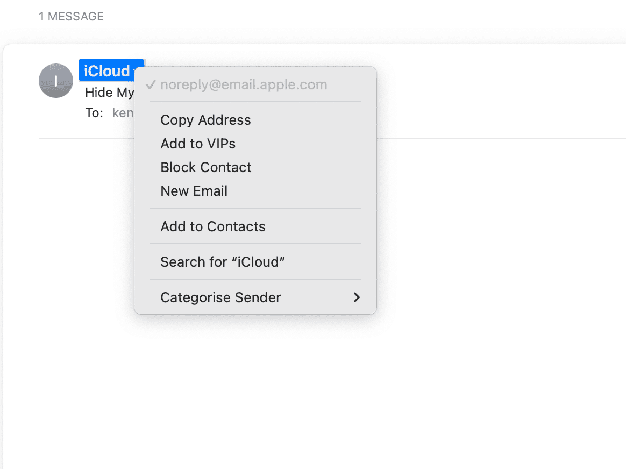Click the recipient address after To:
The image size is (626, 469).
[x=123, y=113]
